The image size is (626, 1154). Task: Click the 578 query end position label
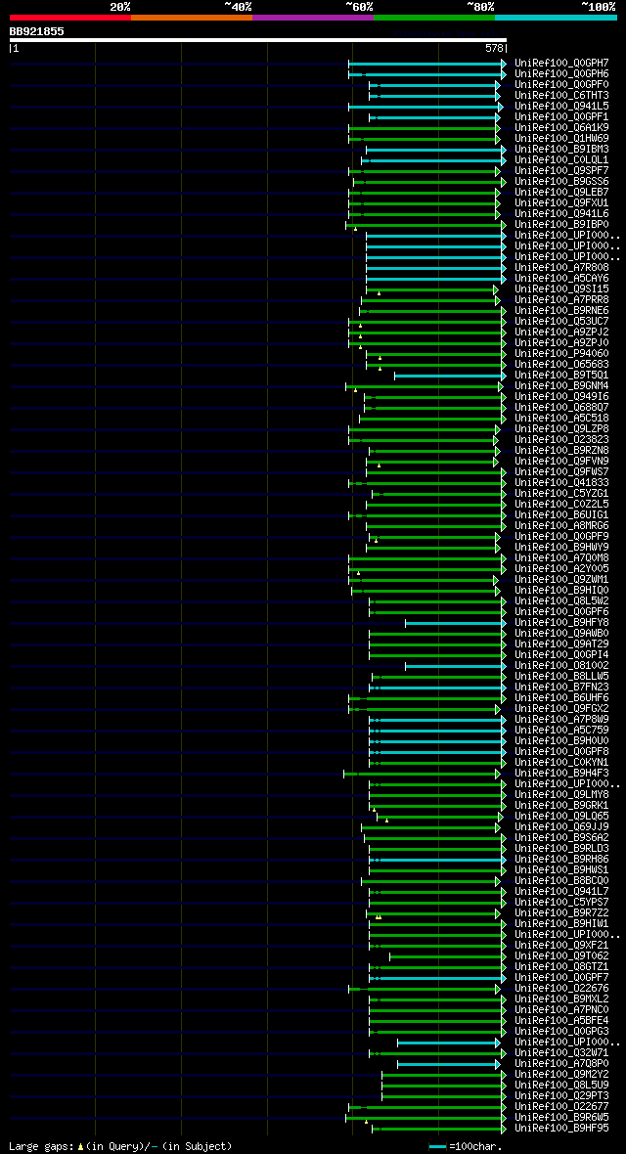pyautogui.click(x=494, y=48)
